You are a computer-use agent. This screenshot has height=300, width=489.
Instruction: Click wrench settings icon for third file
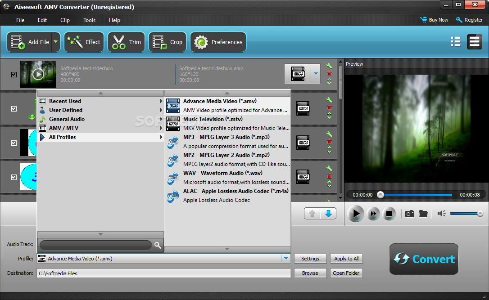point(329,134)
